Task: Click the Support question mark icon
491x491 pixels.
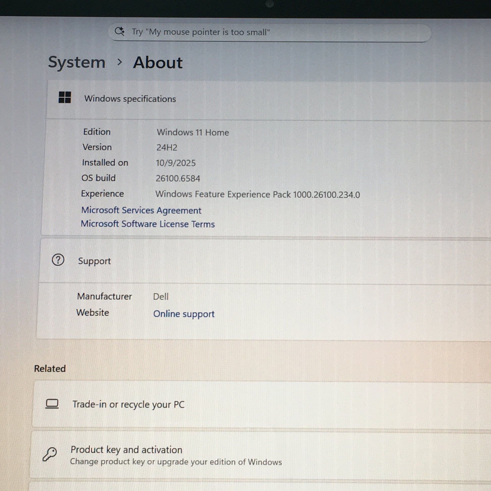Action: [58, 260]
